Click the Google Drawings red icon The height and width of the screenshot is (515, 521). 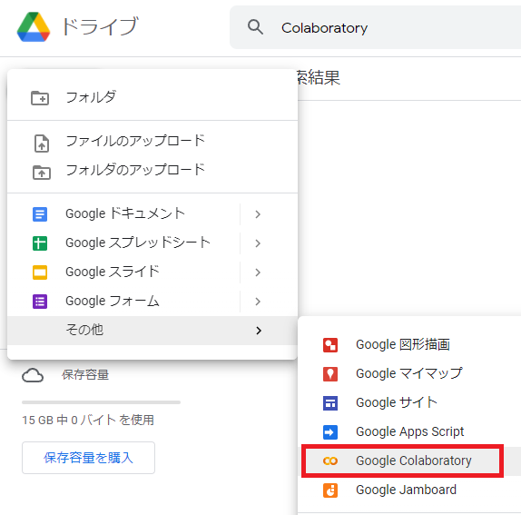pos(330,345)
